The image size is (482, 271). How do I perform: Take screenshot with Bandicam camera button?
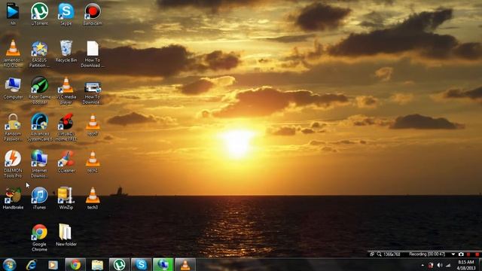(x=461, y=254)
